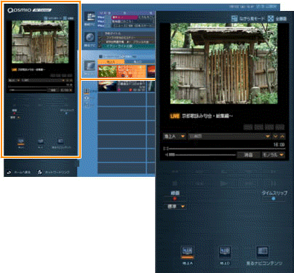This screenshot has height=273, width=294.
Task: Select the orange 地上A tab in thumbnail list
Action: pyautogui.click(x=111, y=62)
